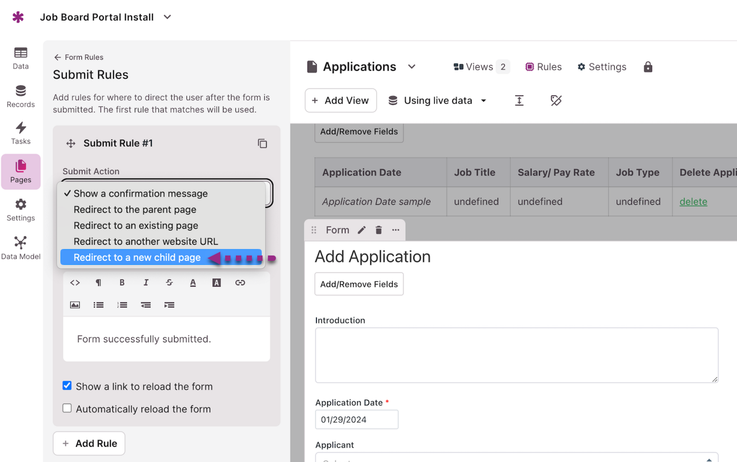Open the Using live data dropdown
Viewport: 737px width, 462px height.
438,101
